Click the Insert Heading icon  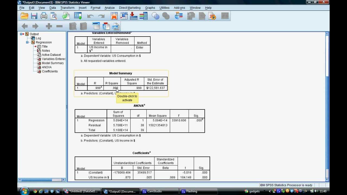click(96, 26)
